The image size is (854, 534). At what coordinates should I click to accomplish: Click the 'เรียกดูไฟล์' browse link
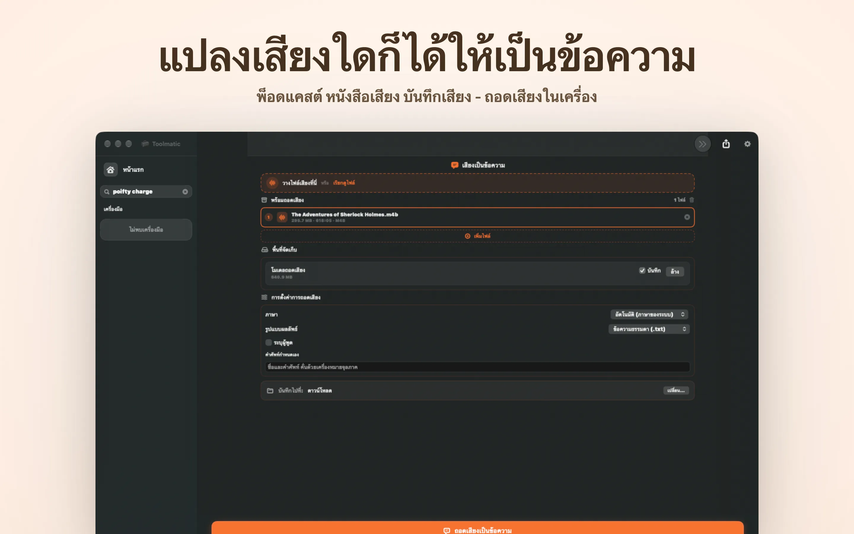pyautogui.click(x=344, y=182)
